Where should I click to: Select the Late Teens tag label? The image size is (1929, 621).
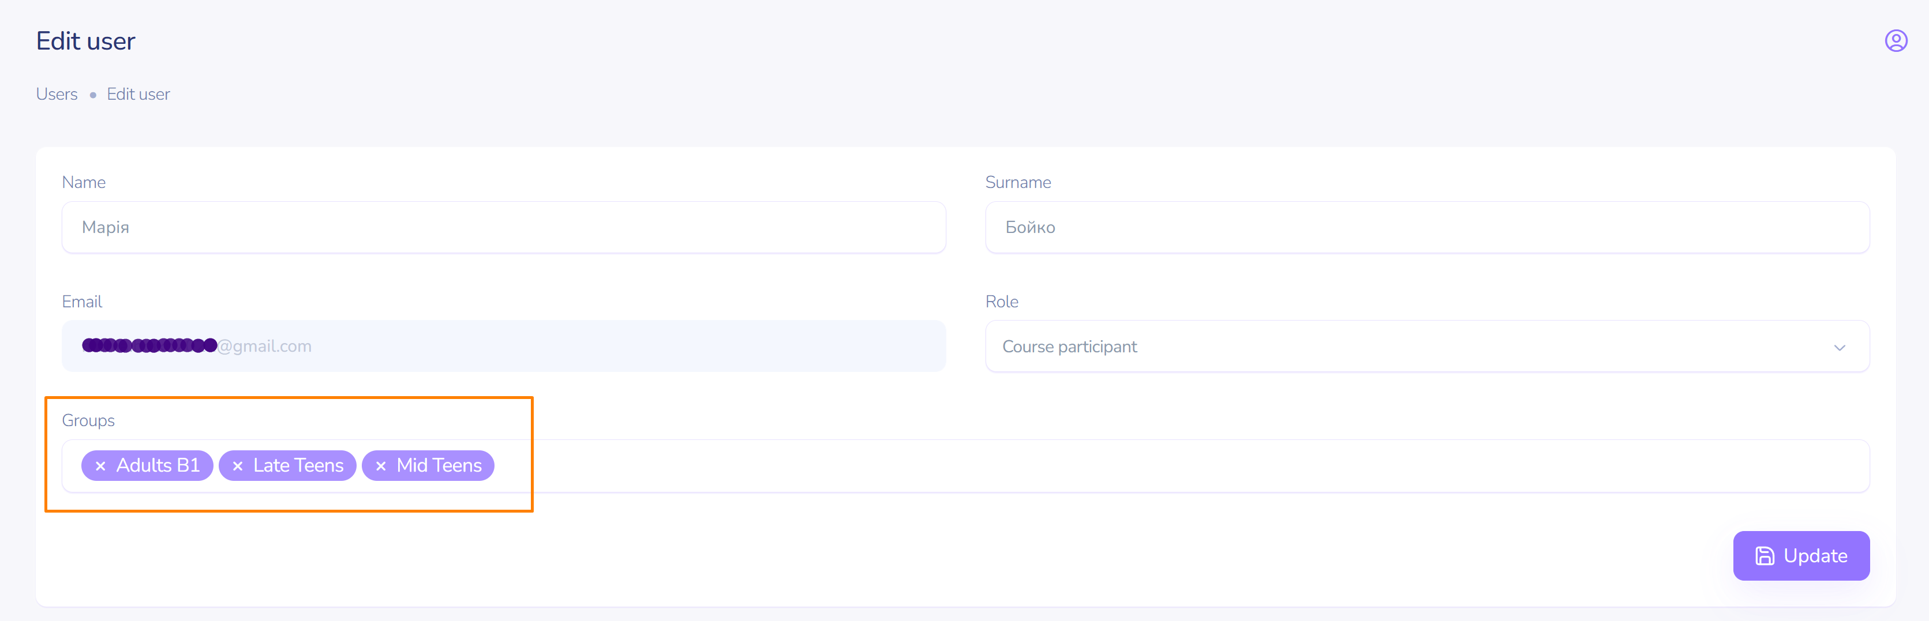click(x=298, y=465)
